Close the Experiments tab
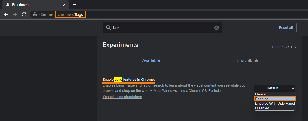Viewport: 308px width, 121px height. (x=64, y=5)
